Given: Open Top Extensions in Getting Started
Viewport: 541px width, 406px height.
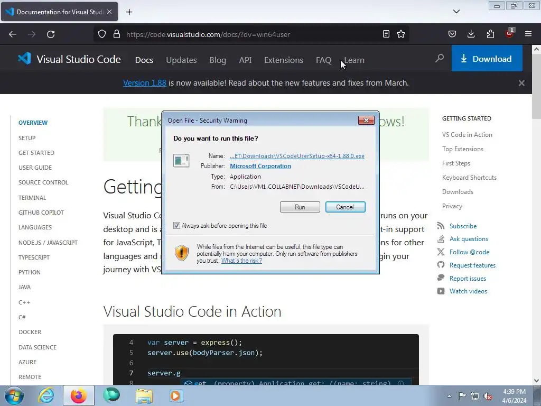Looking at the screenshot, I should pos(463,149).
